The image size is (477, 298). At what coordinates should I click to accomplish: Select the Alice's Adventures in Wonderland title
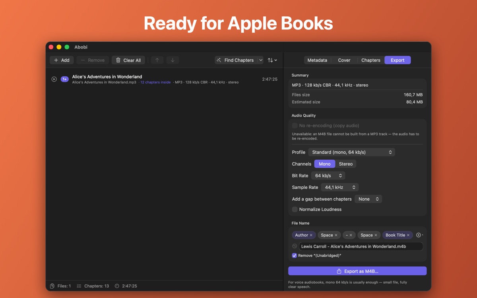point(107,77)
